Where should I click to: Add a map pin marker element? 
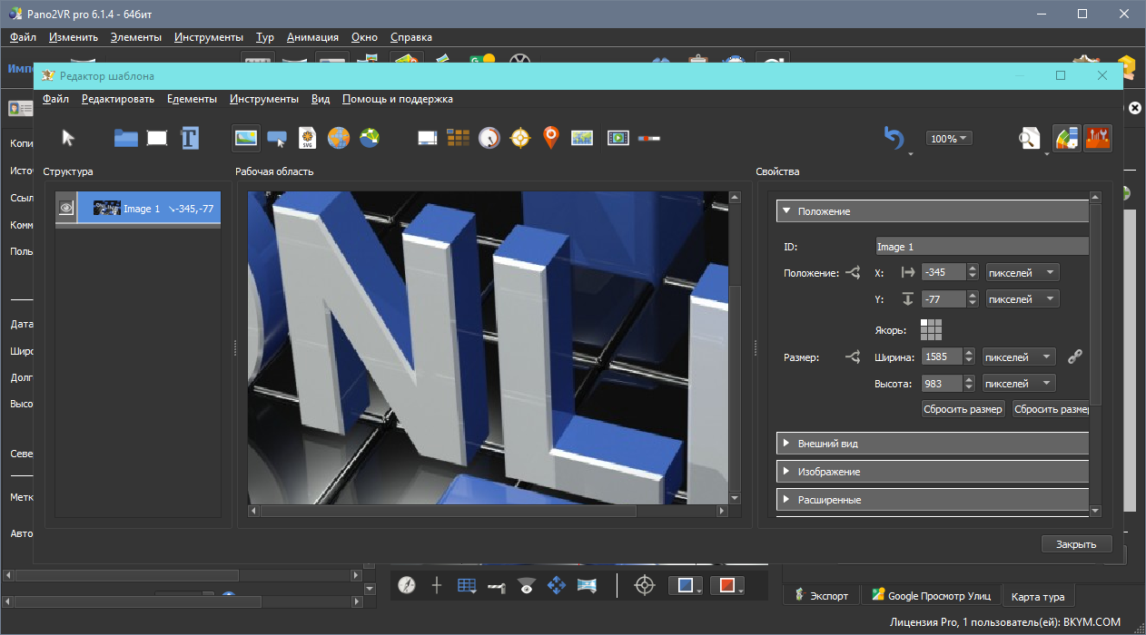tap(550, 138)
